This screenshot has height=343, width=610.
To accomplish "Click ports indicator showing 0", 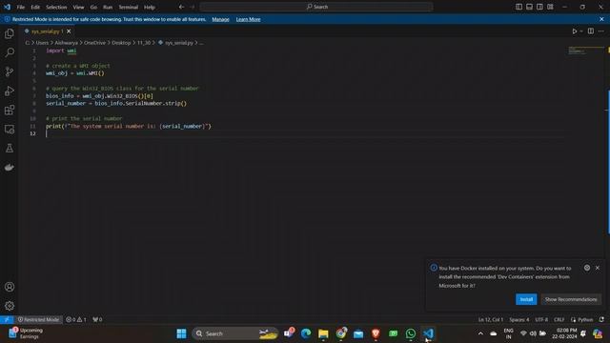I will pyautogui.click(x=97, y=319).
